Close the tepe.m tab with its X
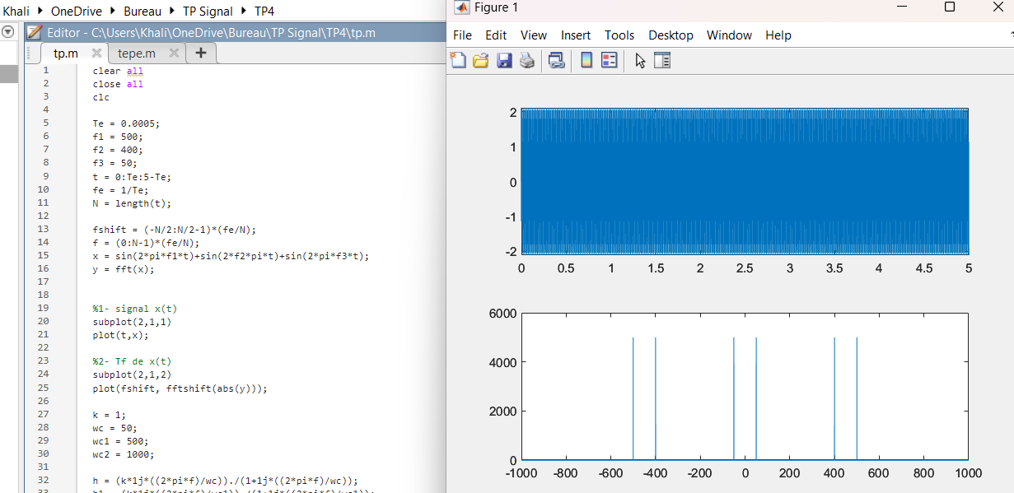1014x493 pixels. coord(173,52)
